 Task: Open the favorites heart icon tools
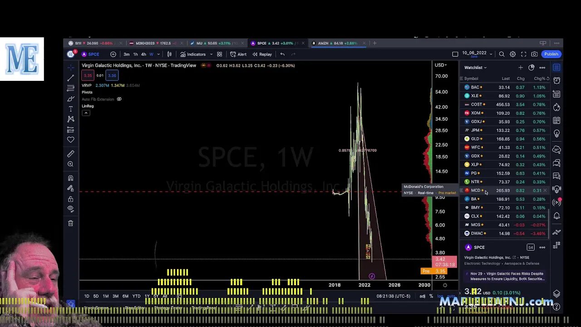(x=70, y=140)
